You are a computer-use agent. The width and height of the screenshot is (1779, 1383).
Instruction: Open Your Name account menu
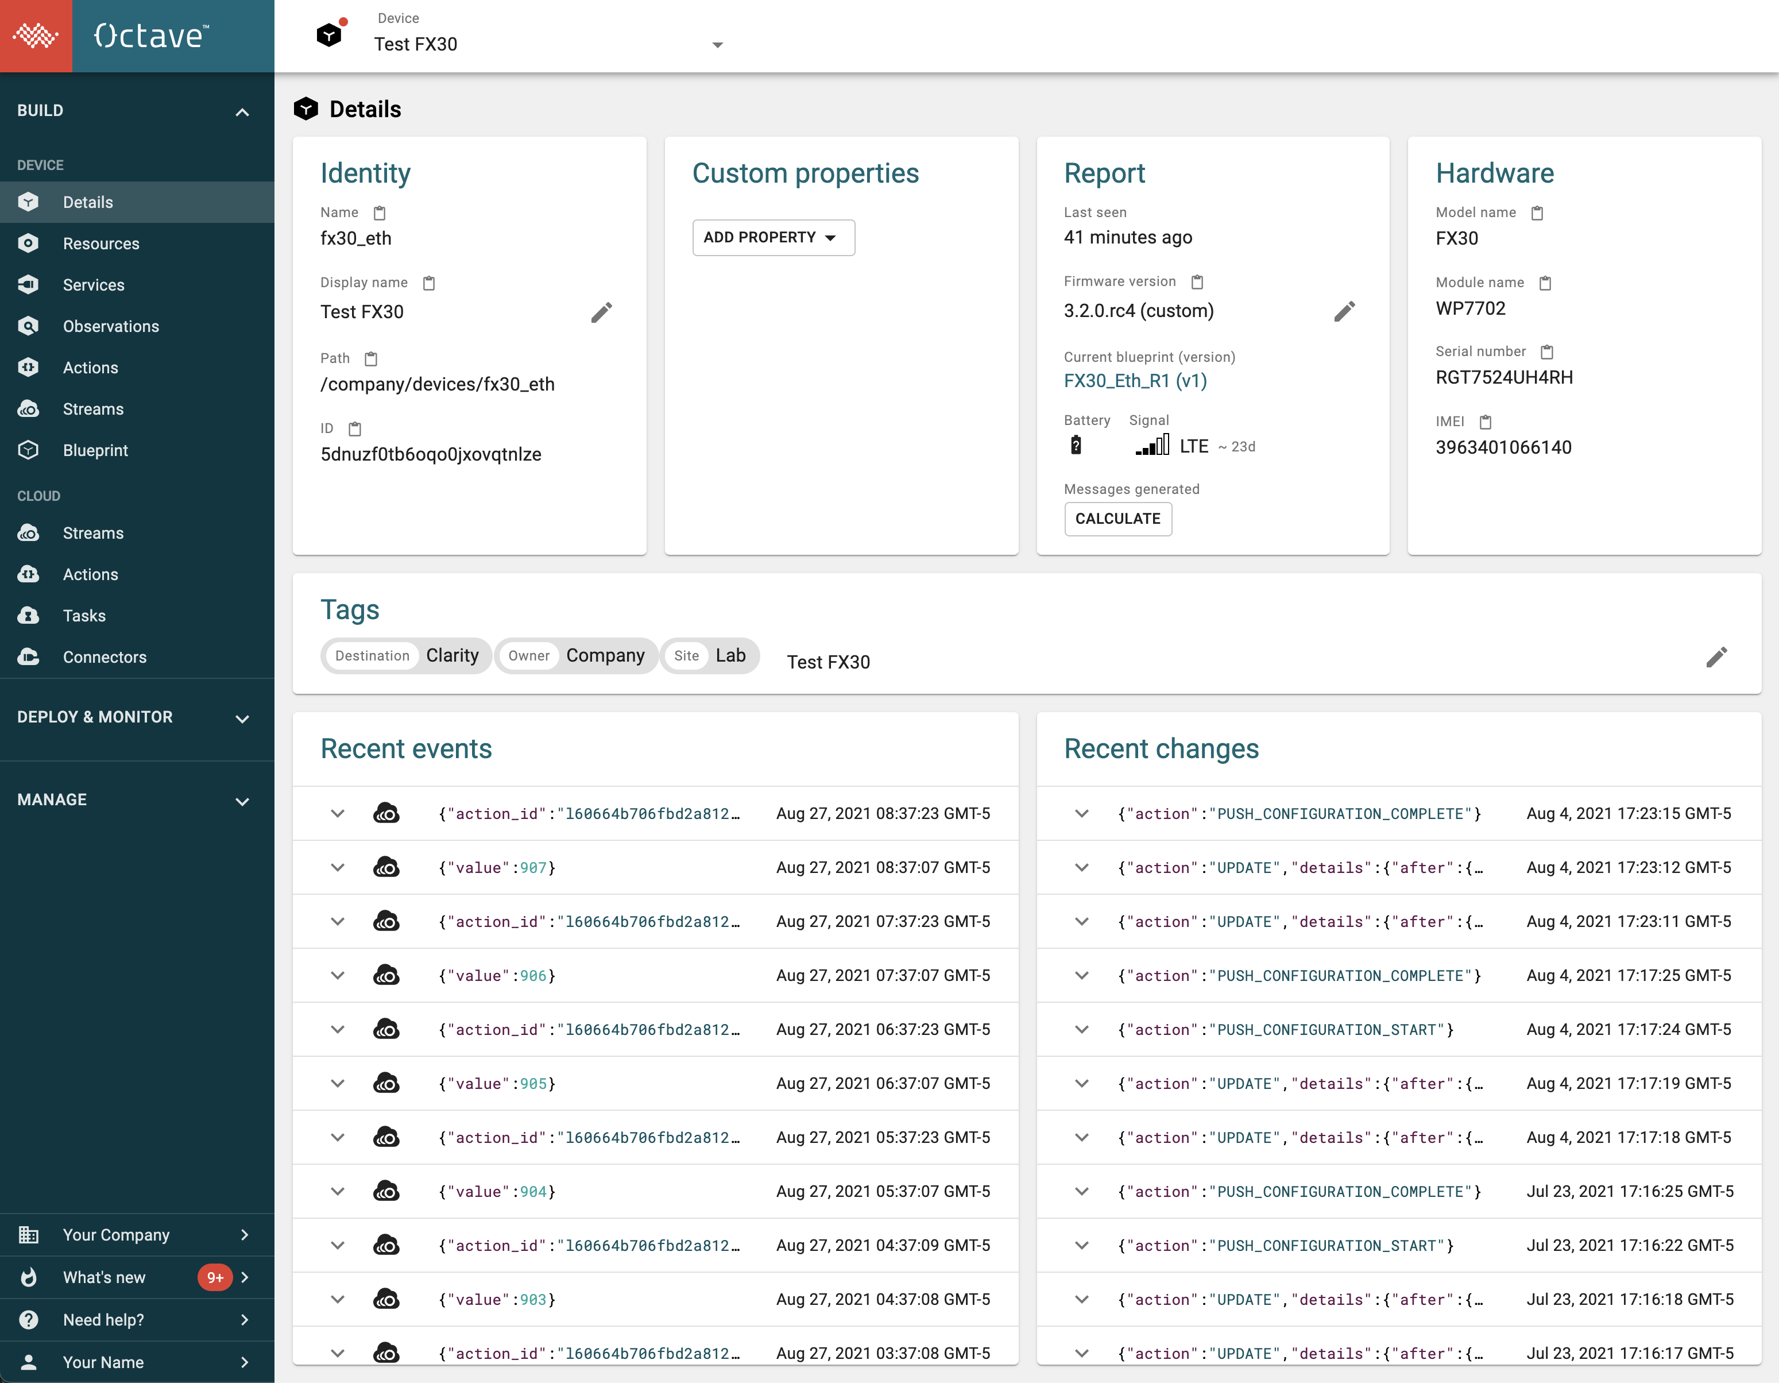[137, 1362]
